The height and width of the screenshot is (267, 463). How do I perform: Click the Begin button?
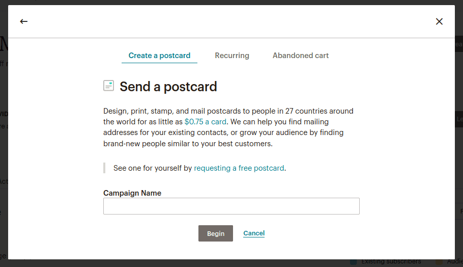[216, 233]
